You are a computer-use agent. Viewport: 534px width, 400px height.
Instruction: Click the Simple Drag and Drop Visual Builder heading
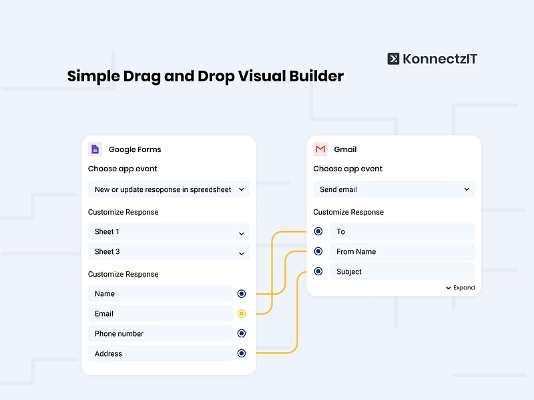[x=206, y=76]
